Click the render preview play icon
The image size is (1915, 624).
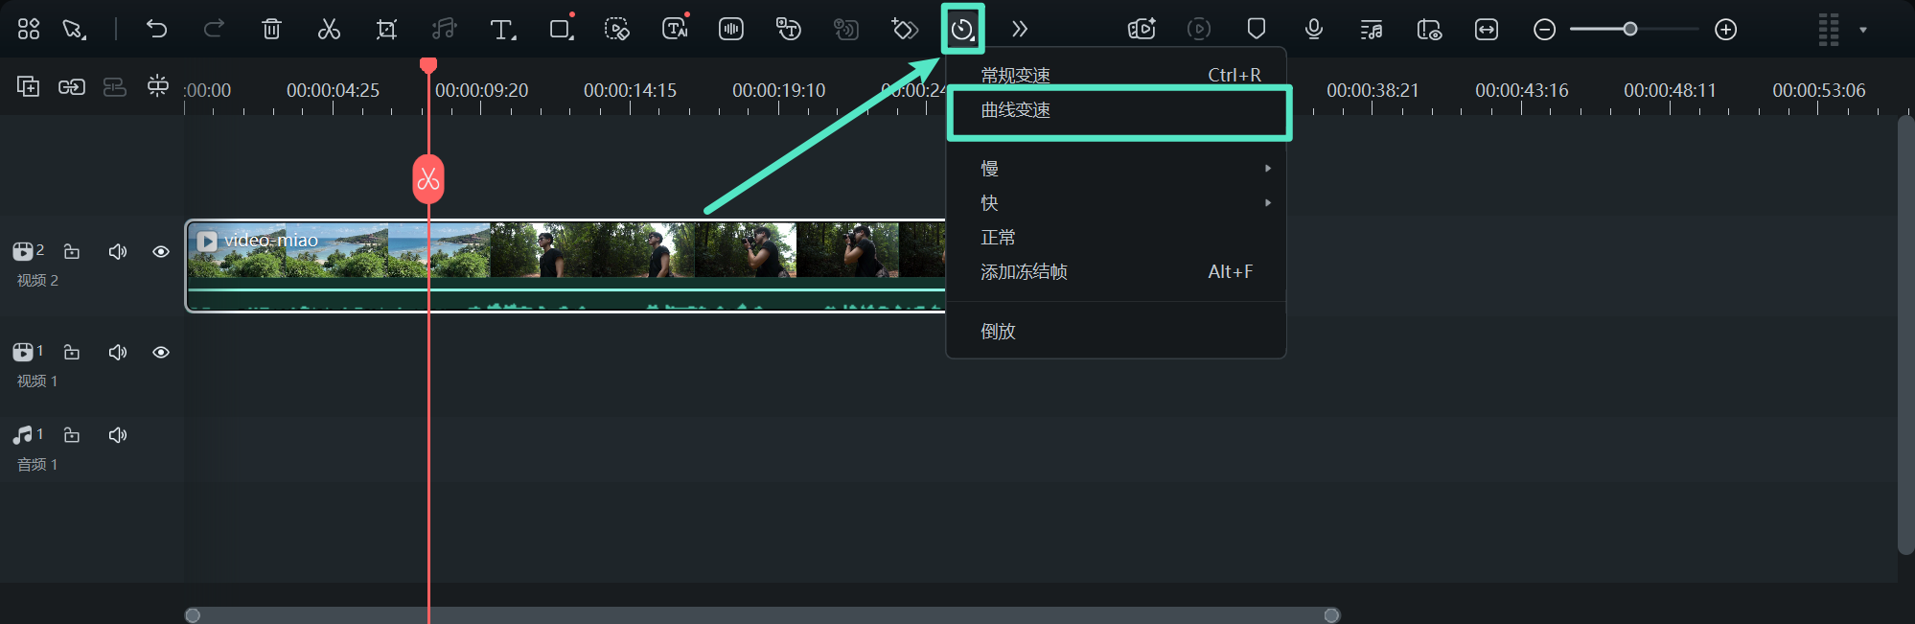click(x=1199, y=30)
